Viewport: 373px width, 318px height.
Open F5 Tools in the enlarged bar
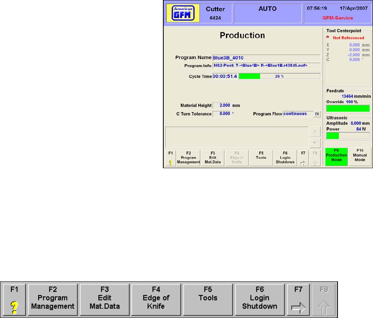[x=208, y=300]
